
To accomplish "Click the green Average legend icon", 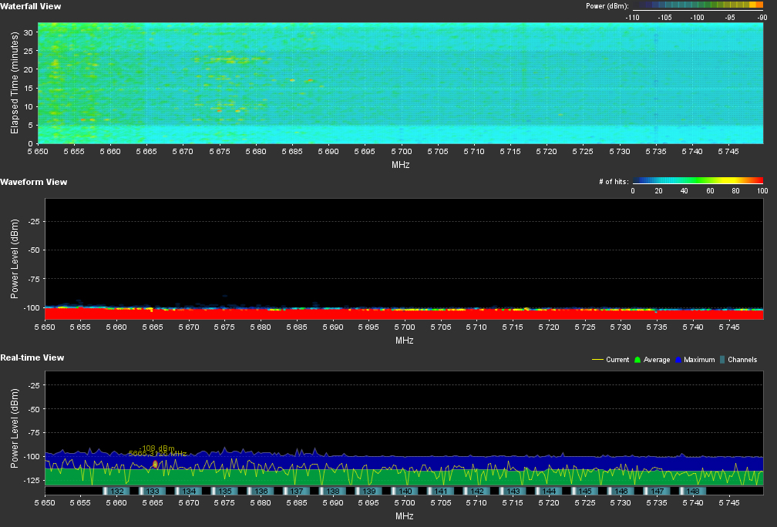I will 636,360.
